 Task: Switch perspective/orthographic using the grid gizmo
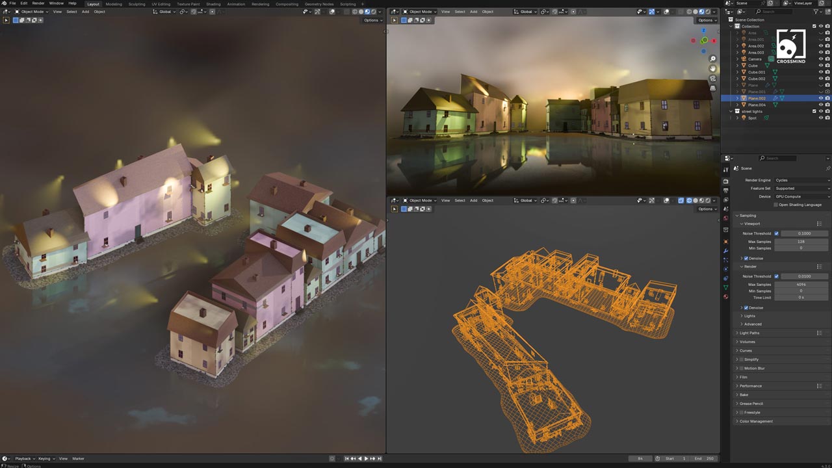(713, 88)
